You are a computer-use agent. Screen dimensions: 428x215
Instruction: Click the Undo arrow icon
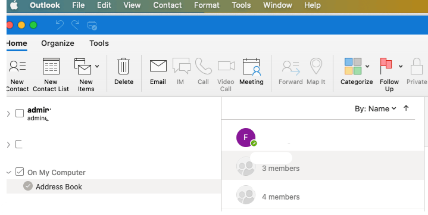[x=60, y=25]
